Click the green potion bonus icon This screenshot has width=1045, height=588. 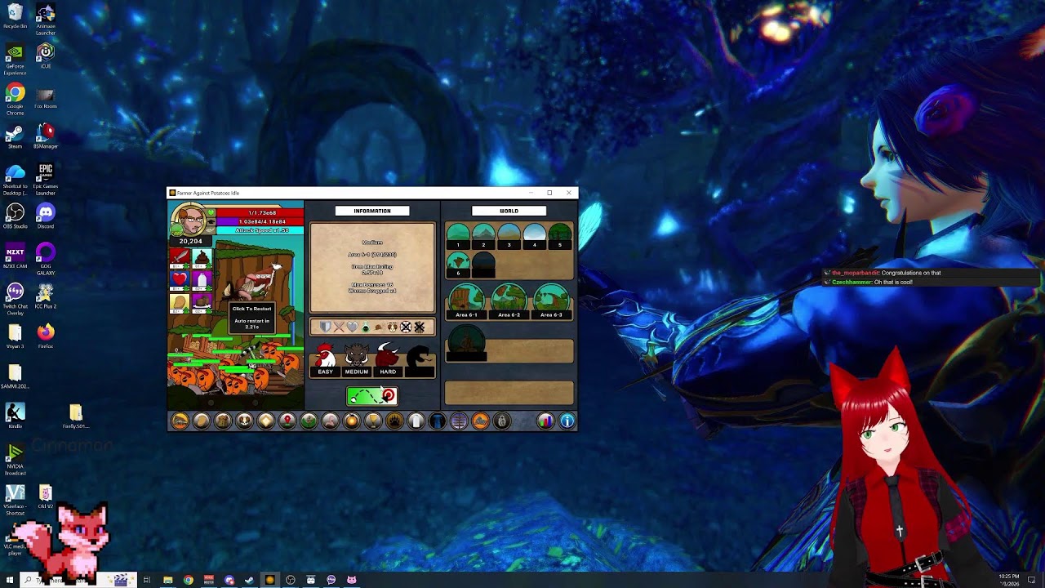point(365,327)
